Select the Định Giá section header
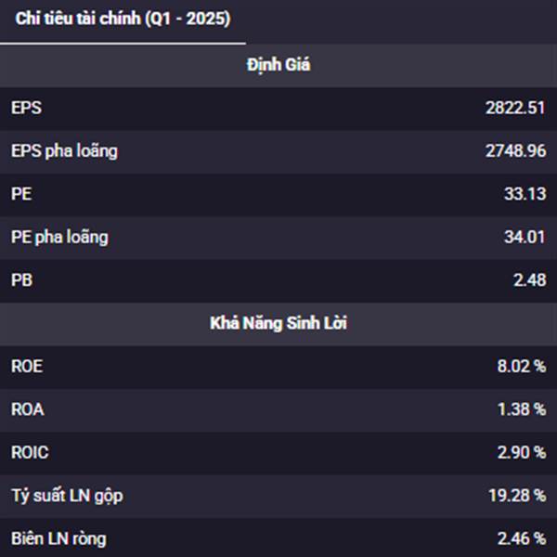 pos(278,65)
